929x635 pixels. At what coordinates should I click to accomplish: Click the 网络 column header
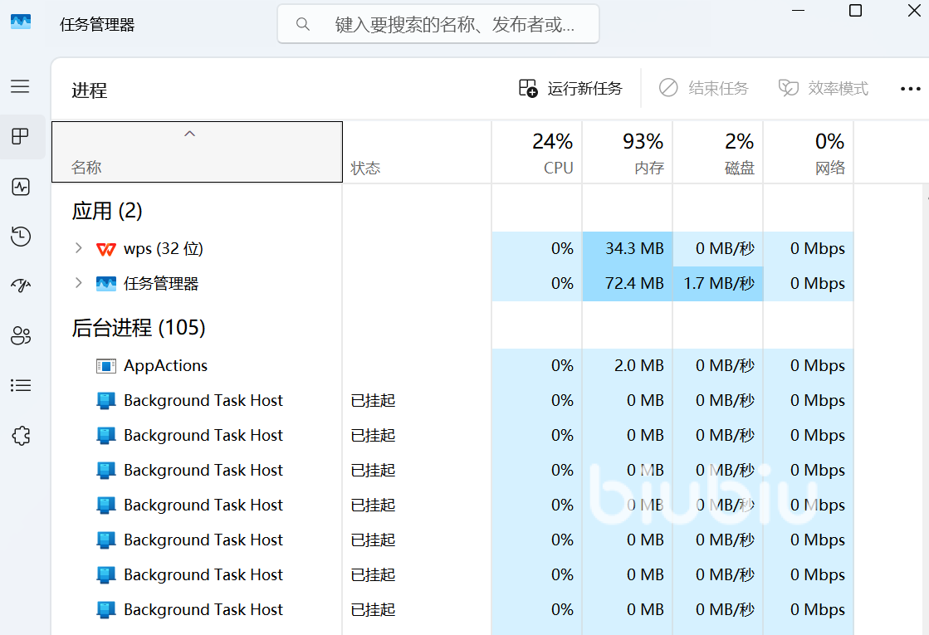[x=808, y=153]
